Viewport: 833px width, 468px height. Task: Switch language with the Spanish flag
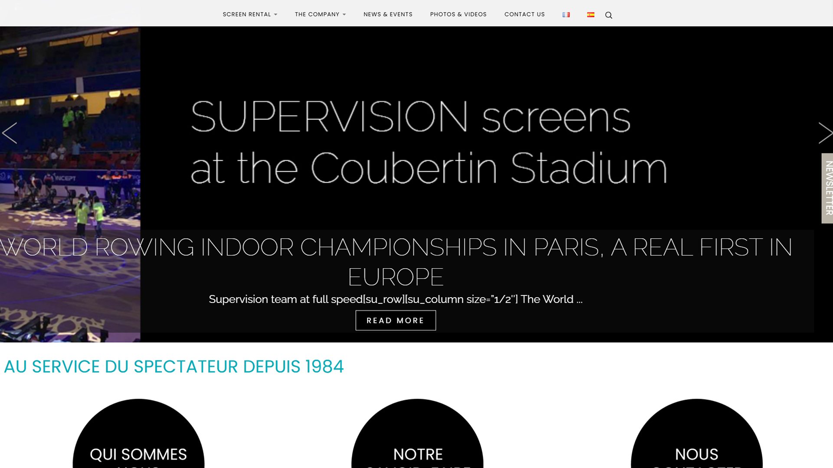(x=591, y=15)
